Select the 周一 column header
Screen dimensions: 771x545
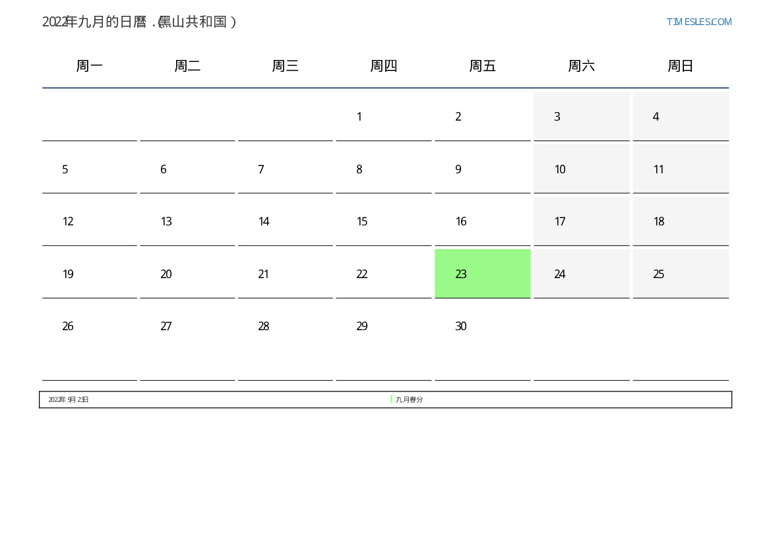90,66
